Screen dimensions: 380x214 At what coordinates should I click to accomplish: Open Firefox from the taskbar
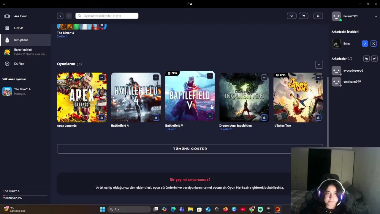[225, 209]
